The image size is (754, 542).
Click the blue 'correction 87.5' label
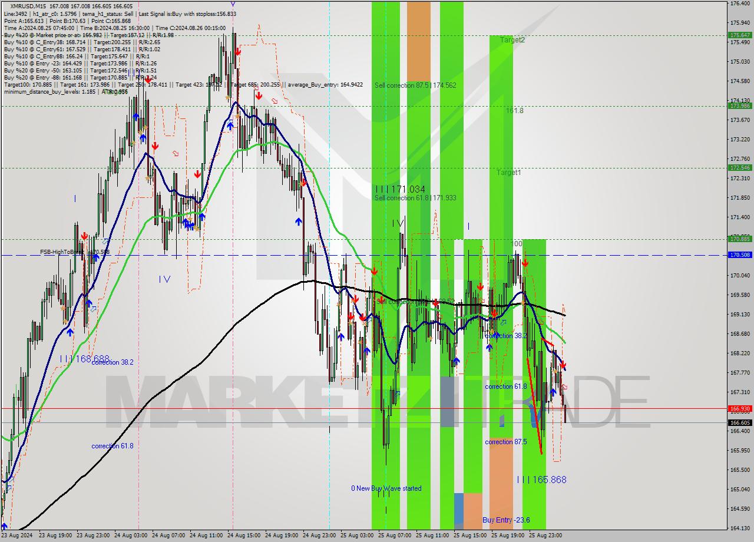pyautogui.click(x=506, y=442)
